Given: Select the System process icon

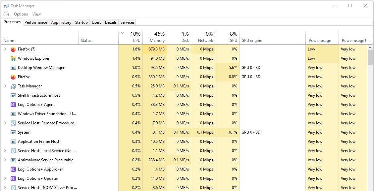Looking at the screenshot, I should click(x=13, y=132).
